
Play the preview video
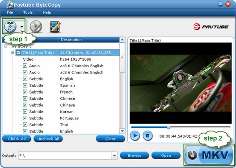[x=135, y=136]
